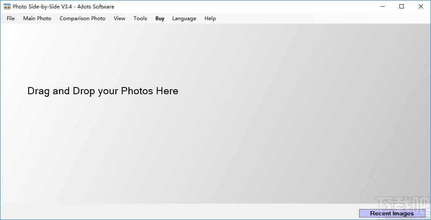Open the View menu

coord(120,19)
